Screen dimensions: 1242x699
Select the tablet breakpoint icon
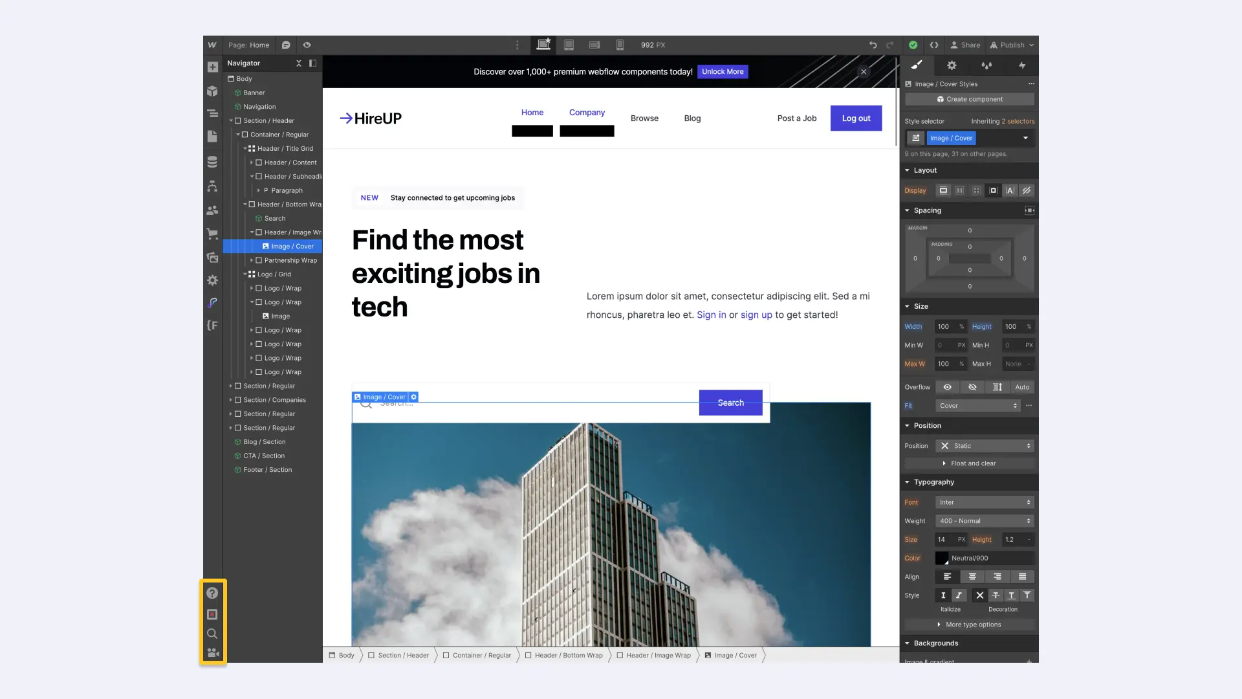(569, 45)
